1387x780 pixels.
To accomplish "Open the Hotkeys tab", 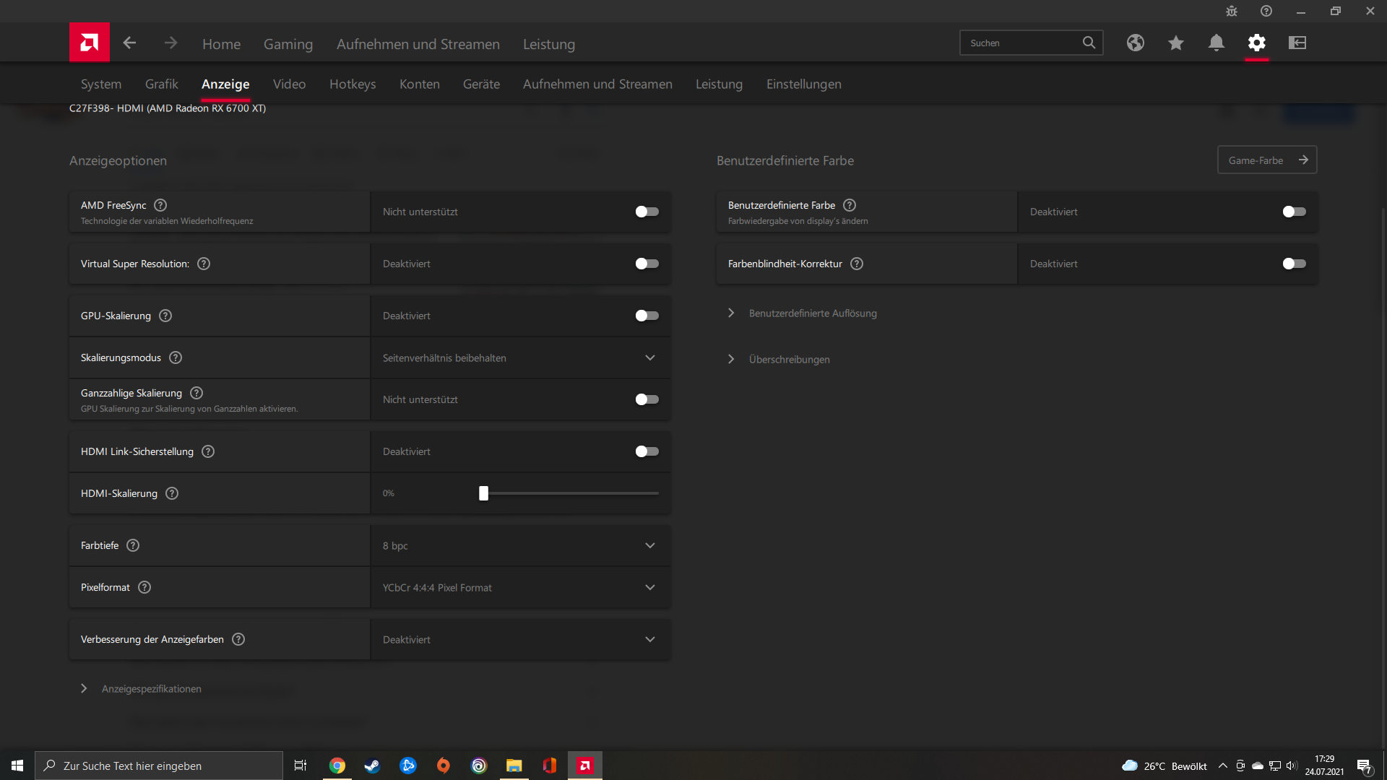I will (352, 84).
